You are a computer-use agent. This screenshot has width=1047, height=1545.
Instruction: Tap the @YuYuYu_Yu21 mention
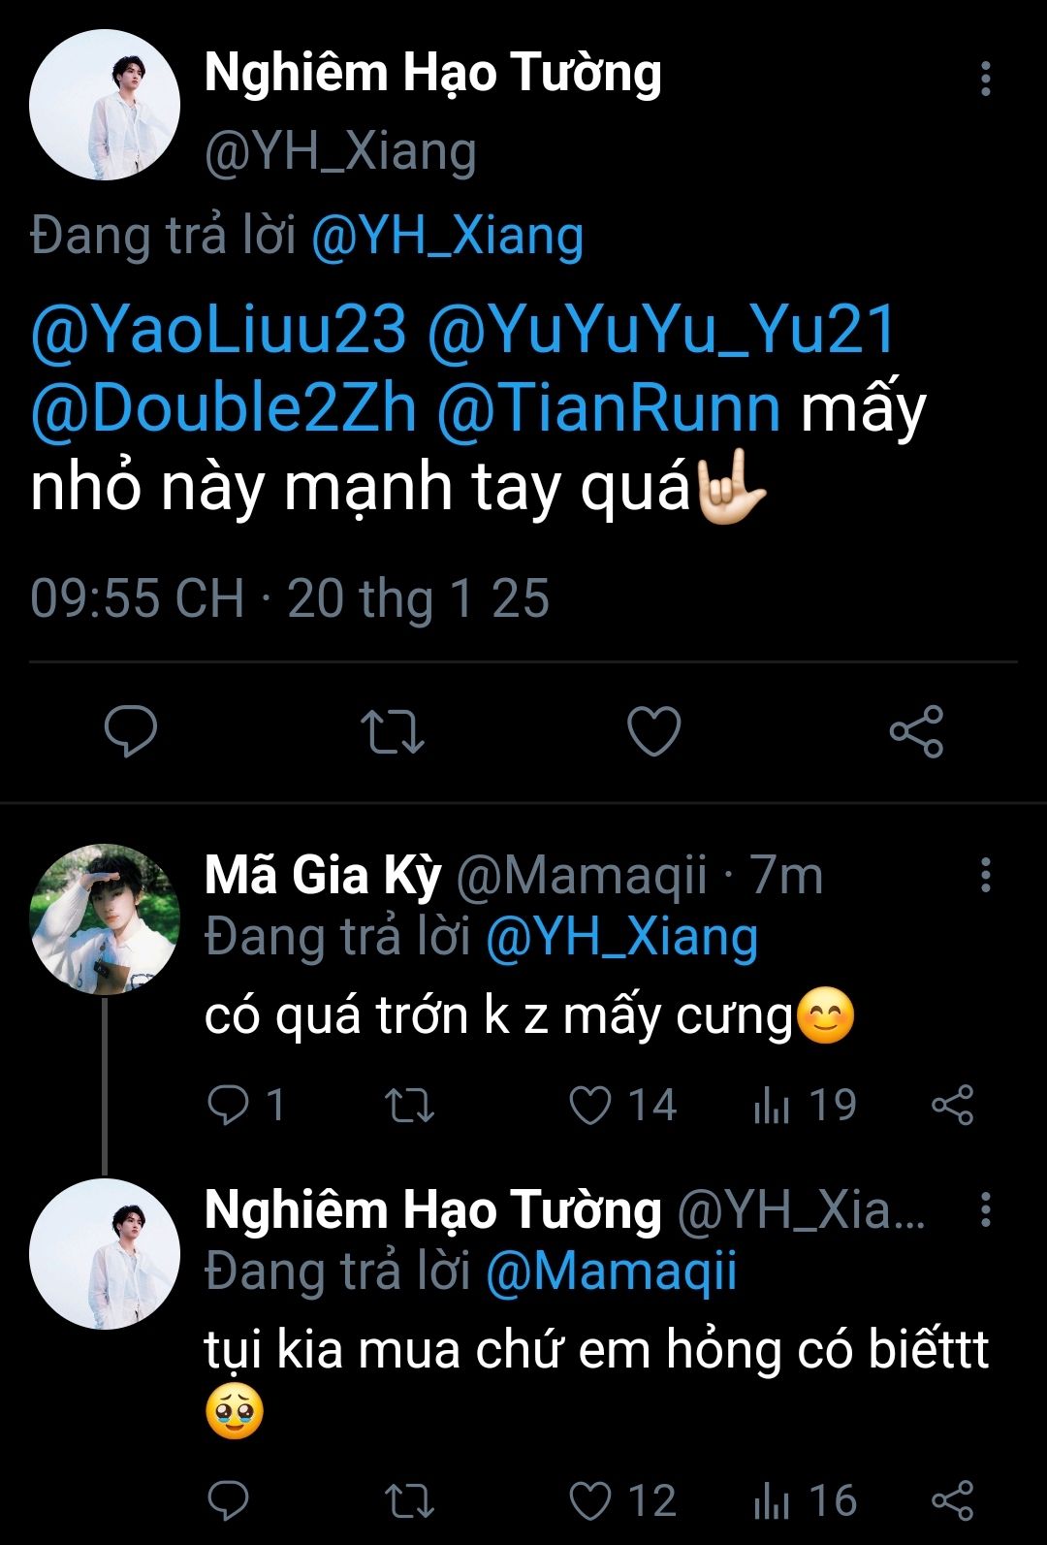click(x=662, y=331)
